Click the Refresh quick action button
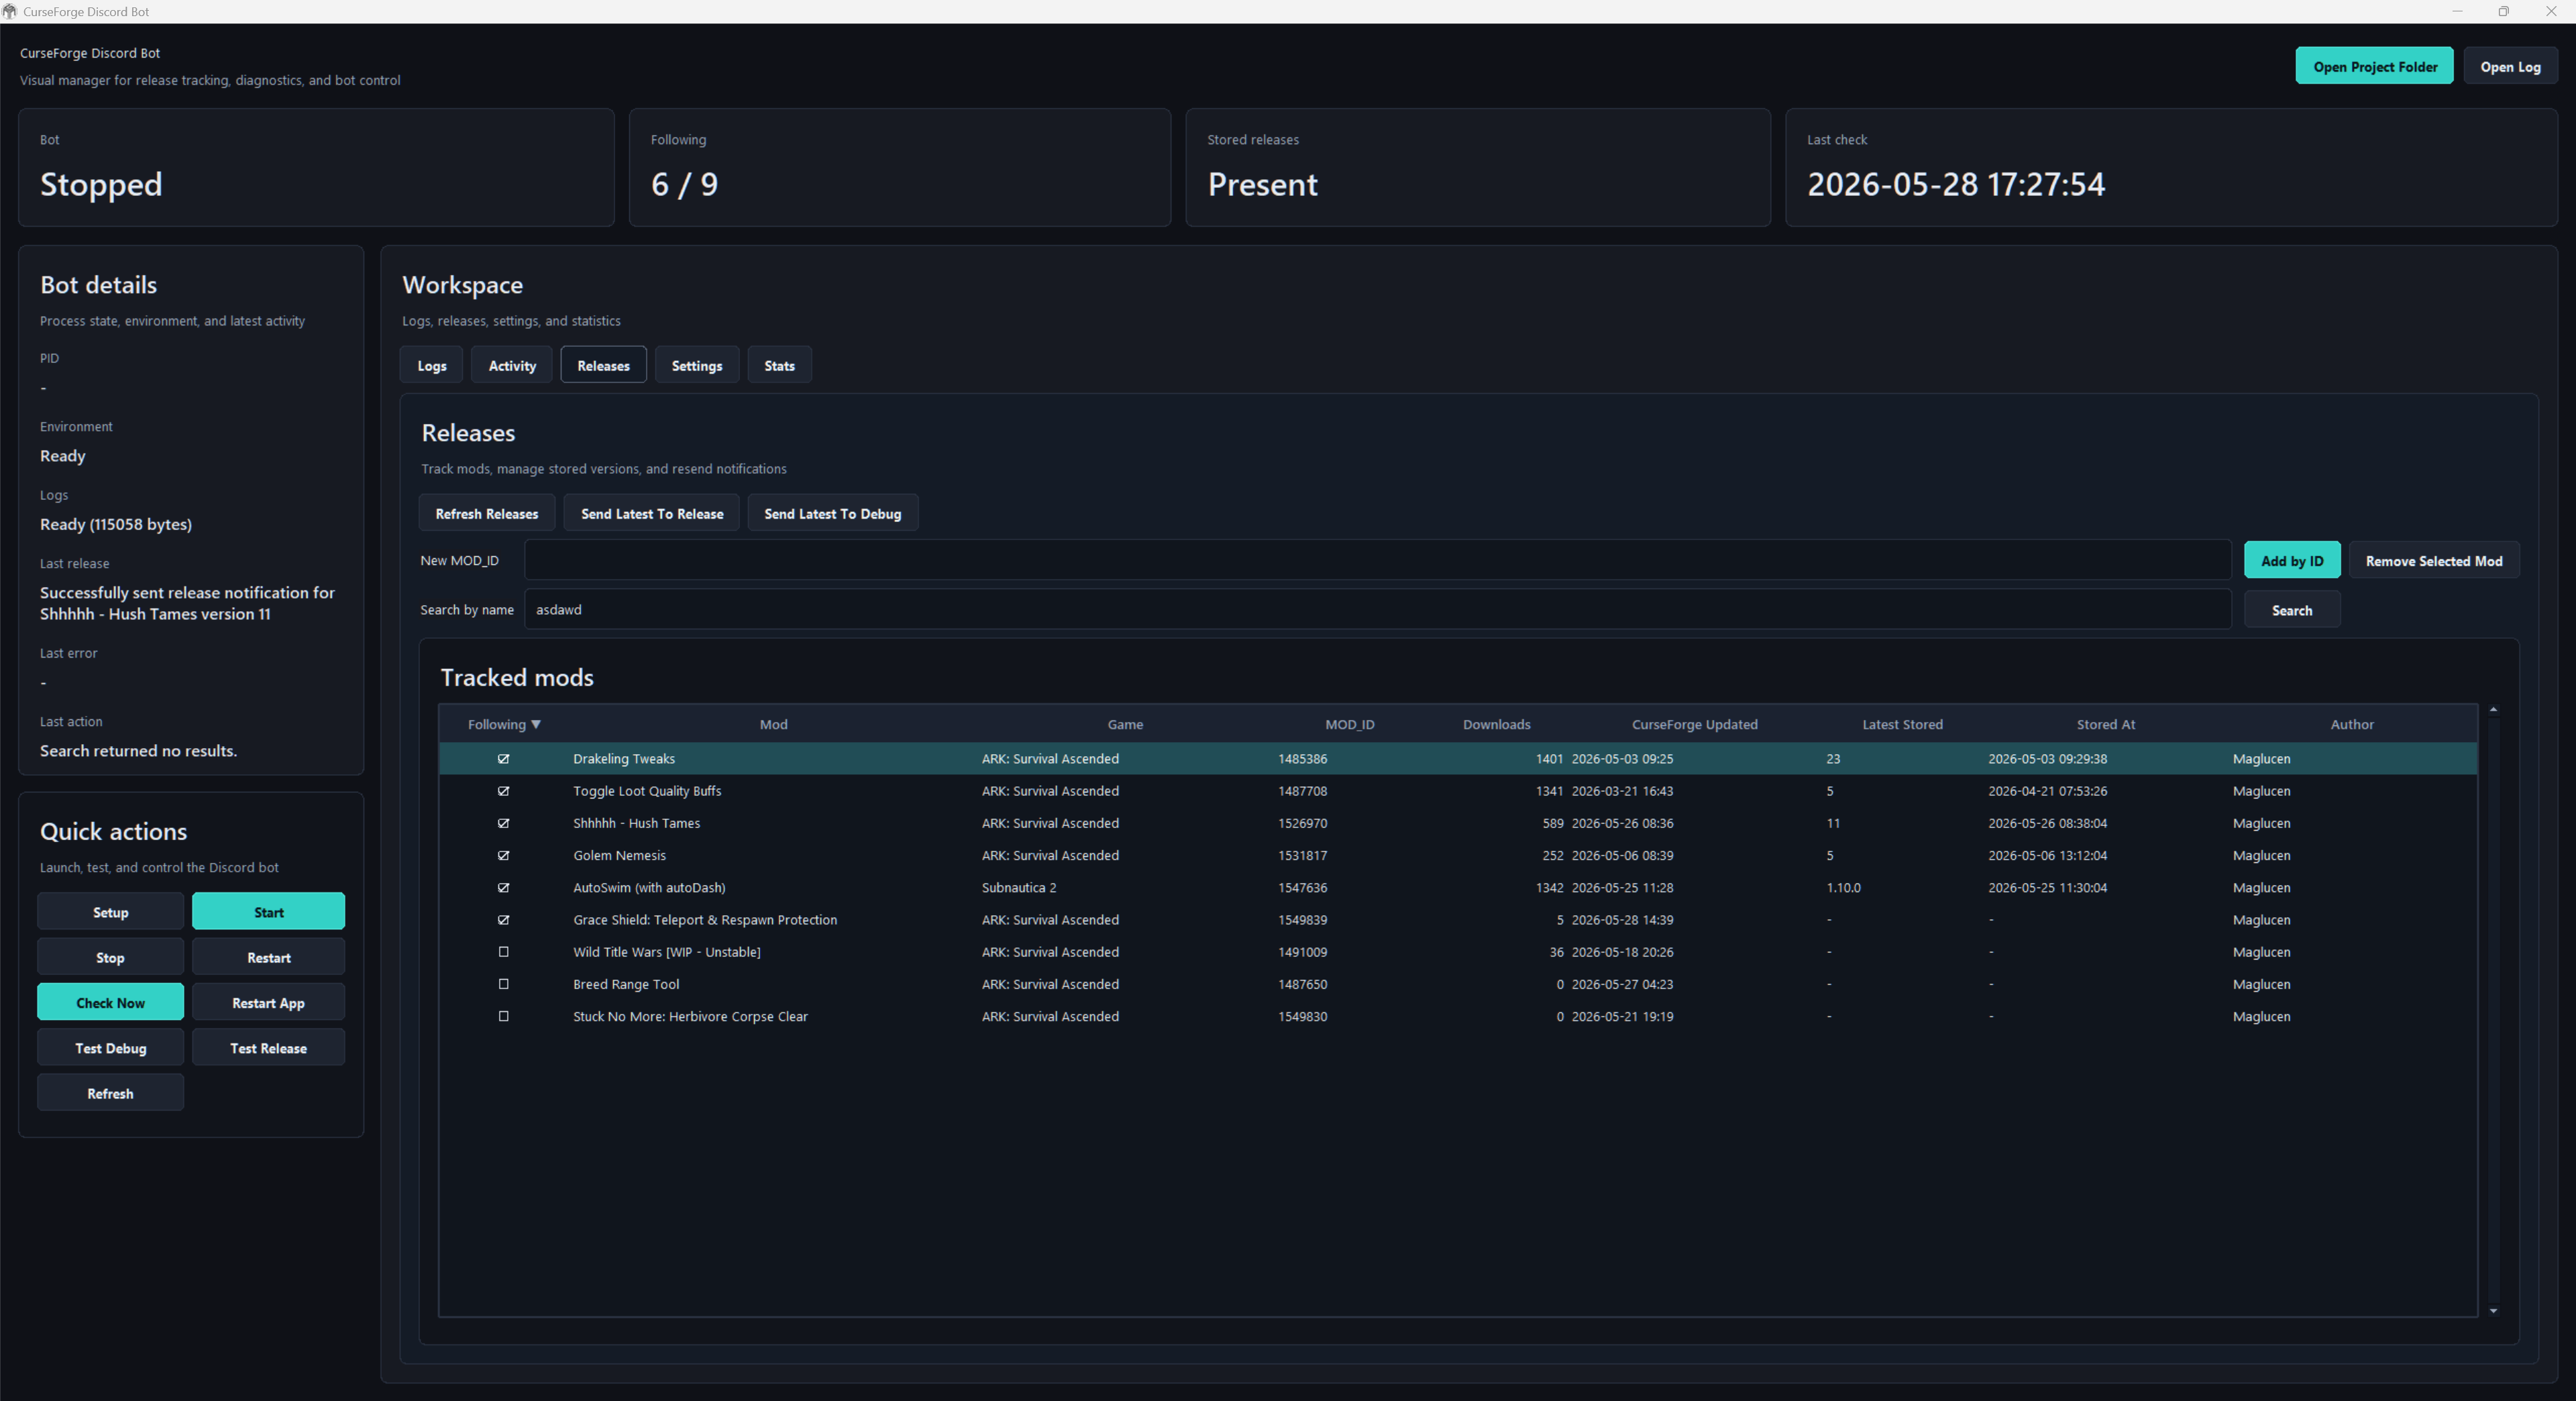Screen dimensions: 2576x1401 [x=110, y=1093]
